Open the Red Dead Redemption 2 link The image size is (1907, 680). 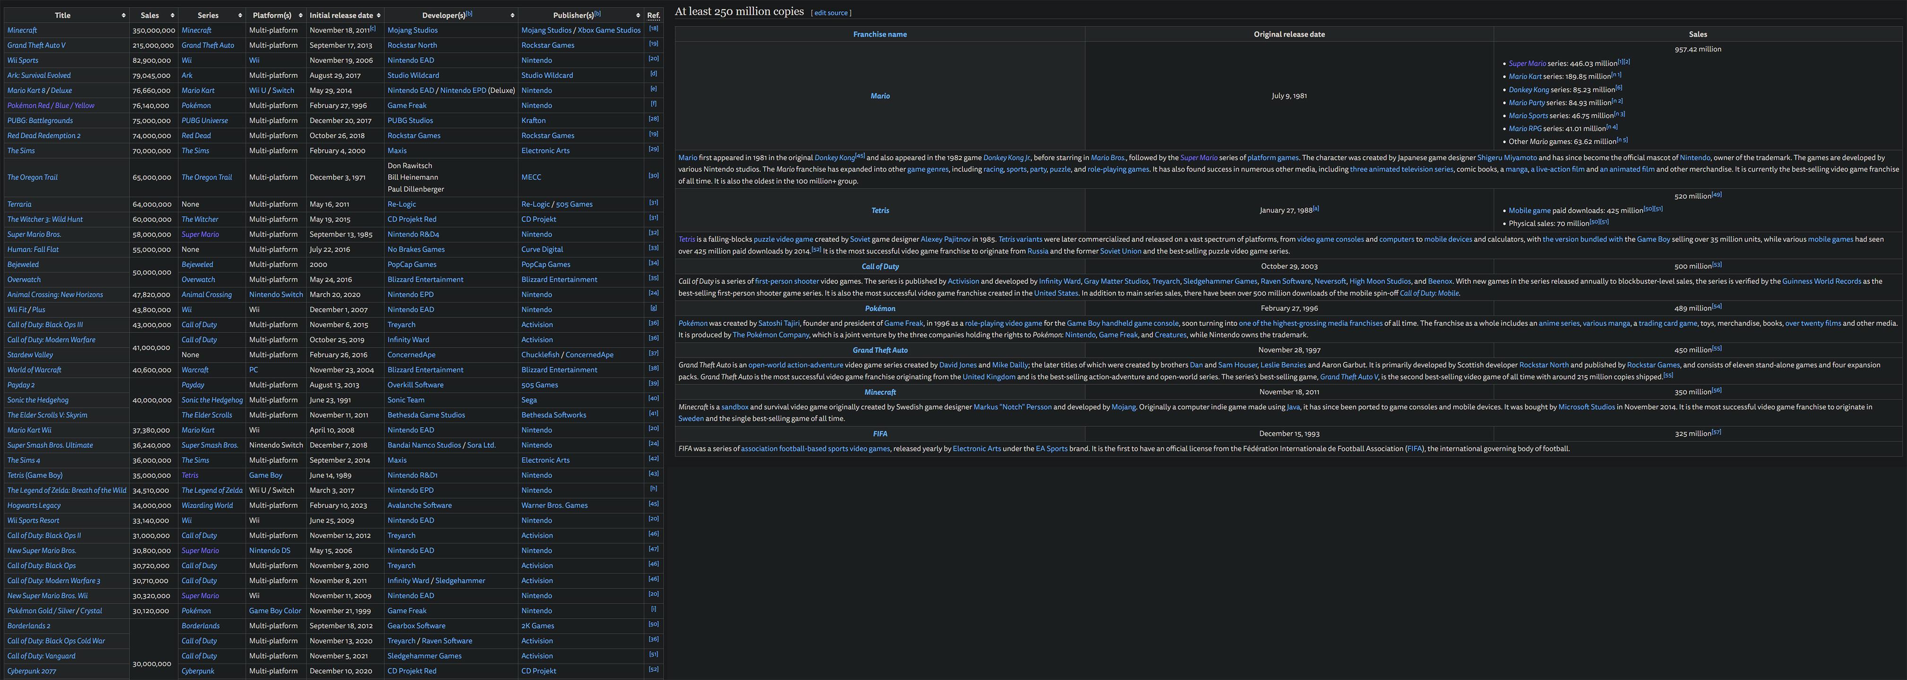click(43, 136)
